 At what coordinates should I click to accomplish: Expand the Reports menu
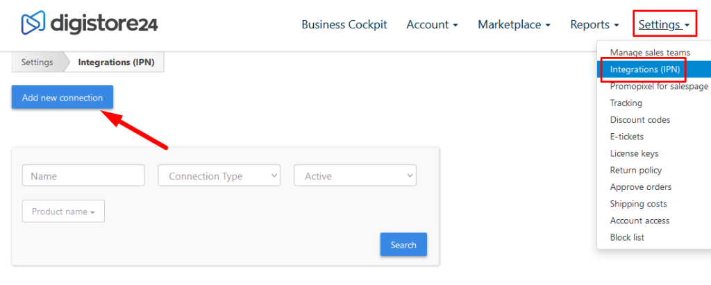click(x=594, y=24)
